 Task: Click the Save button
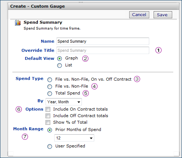(163, 15)
